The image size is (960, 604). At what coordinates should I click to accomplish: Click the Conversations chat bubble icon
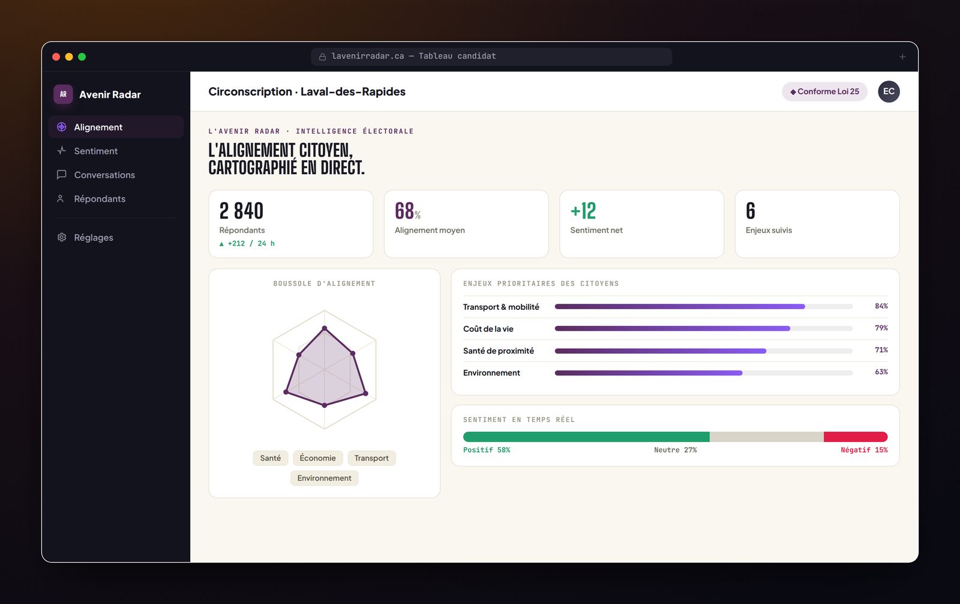[x=61, y=175]
